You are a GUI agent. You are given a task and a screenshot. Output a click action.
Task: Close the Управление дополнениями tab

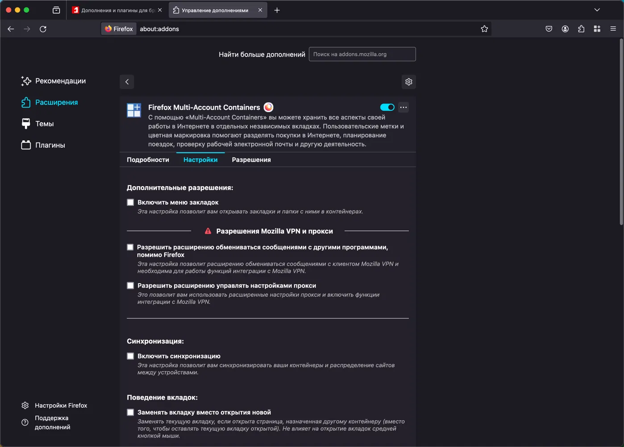click(260, 10)
